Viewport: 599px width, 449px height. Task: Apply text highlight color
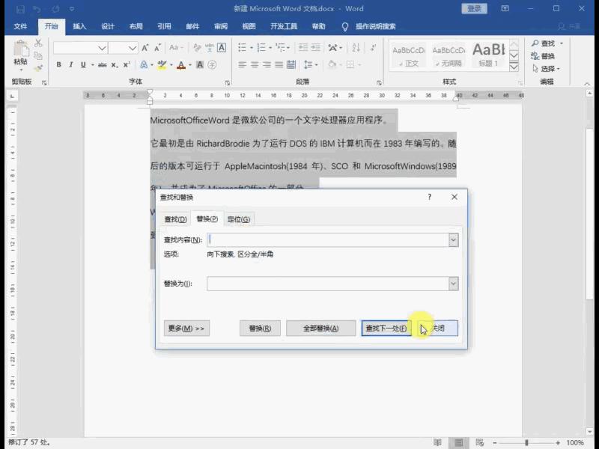point(161,64)
